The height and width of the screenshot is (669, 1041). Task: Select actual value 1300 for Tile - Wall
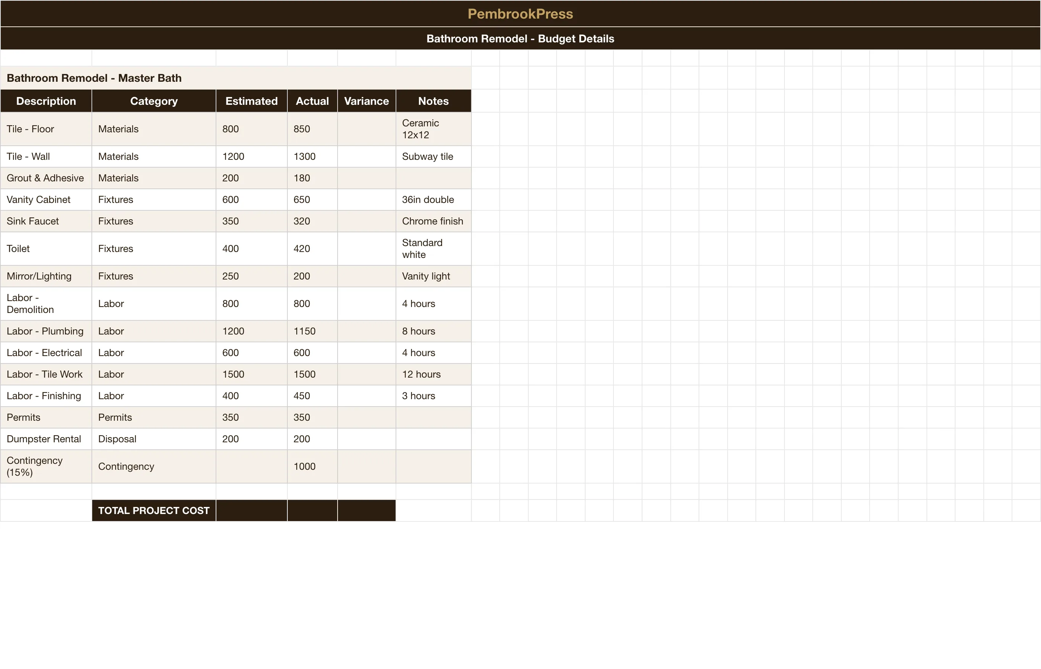coord(312,156)
